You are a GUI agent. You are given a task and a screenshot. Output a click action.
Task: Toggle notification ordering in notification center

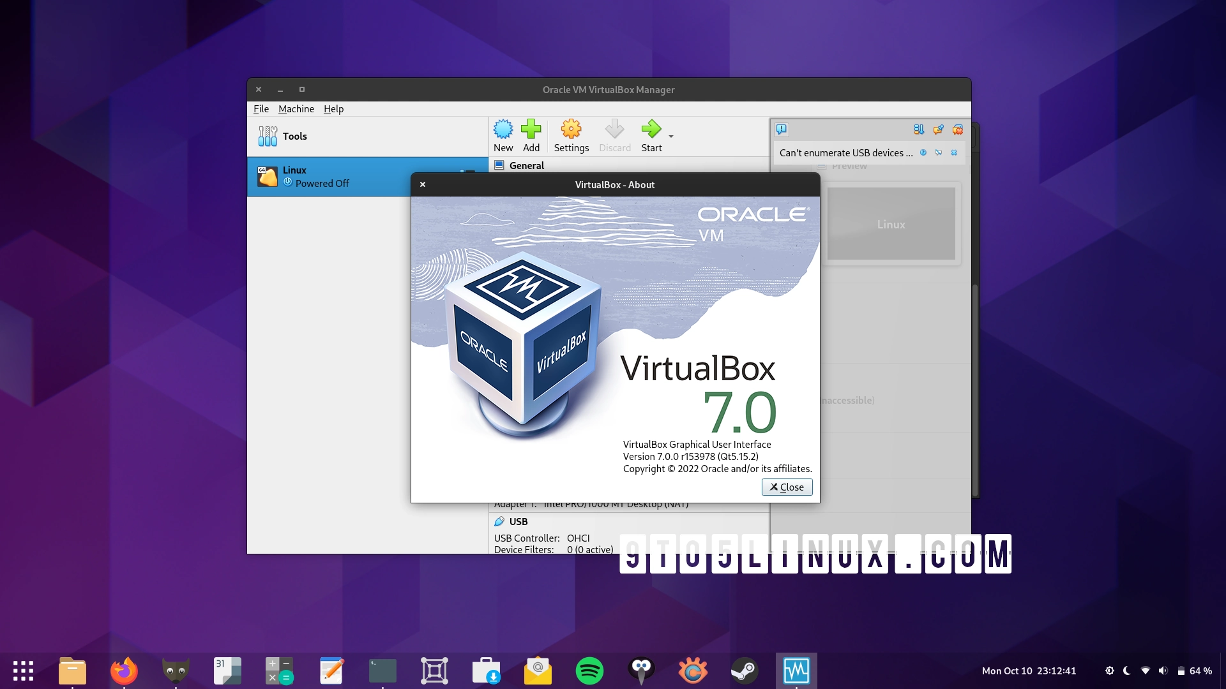919,130
